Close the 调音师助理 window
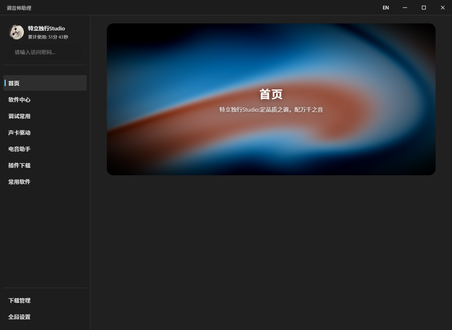 point(443,8)
